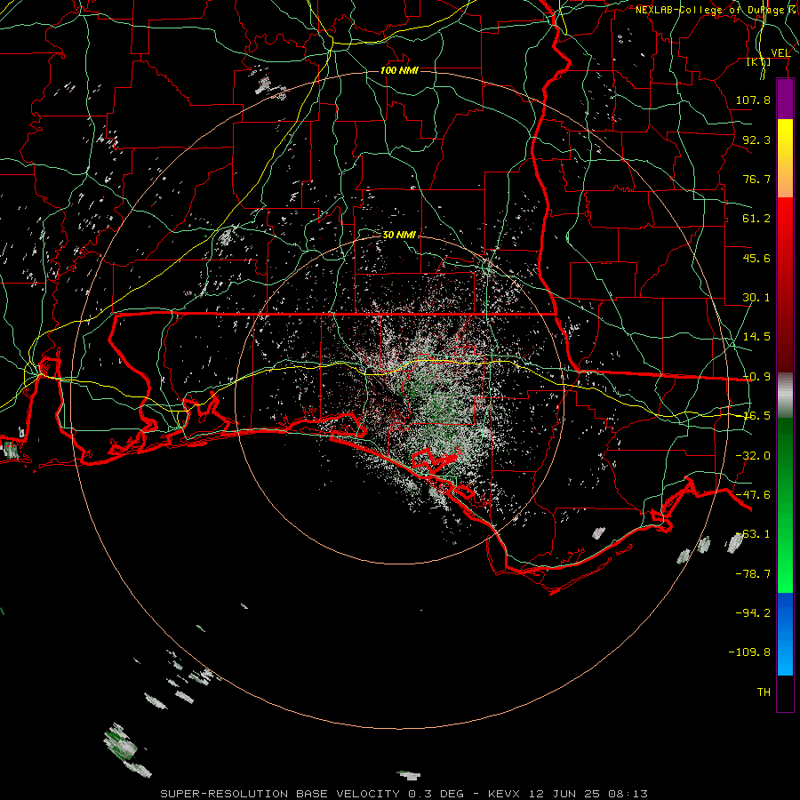Select the 30.1 legend value
This screenshot has width=800, height=800.
(756, 298)
